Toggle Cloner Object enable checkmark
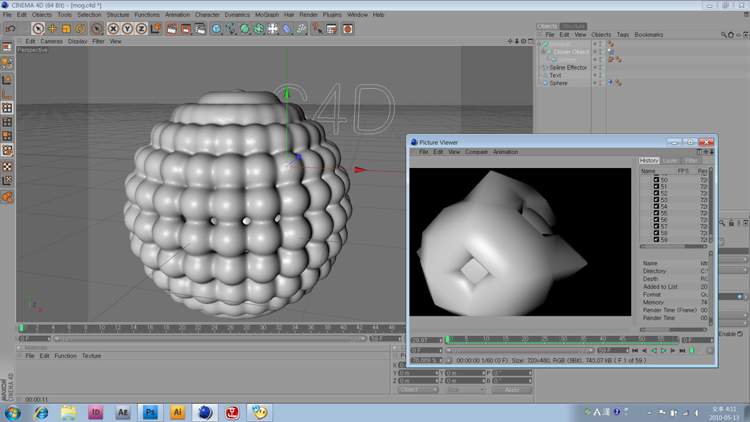The width and height of the screenshot is (750, 422). tap(603, 51)
